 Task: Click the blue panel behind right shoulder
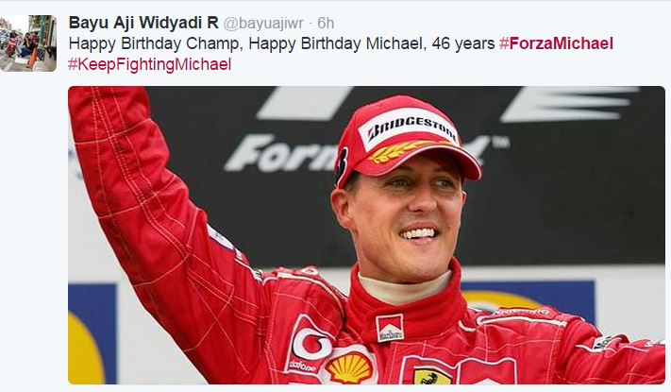(x=528, y=298)
